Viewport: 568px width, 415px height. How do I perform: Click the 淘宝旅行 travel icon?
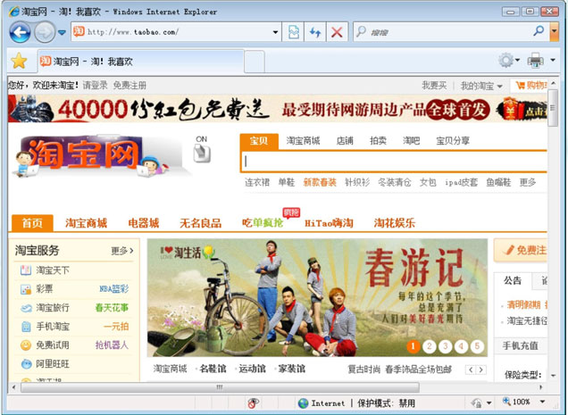(26, 308)
